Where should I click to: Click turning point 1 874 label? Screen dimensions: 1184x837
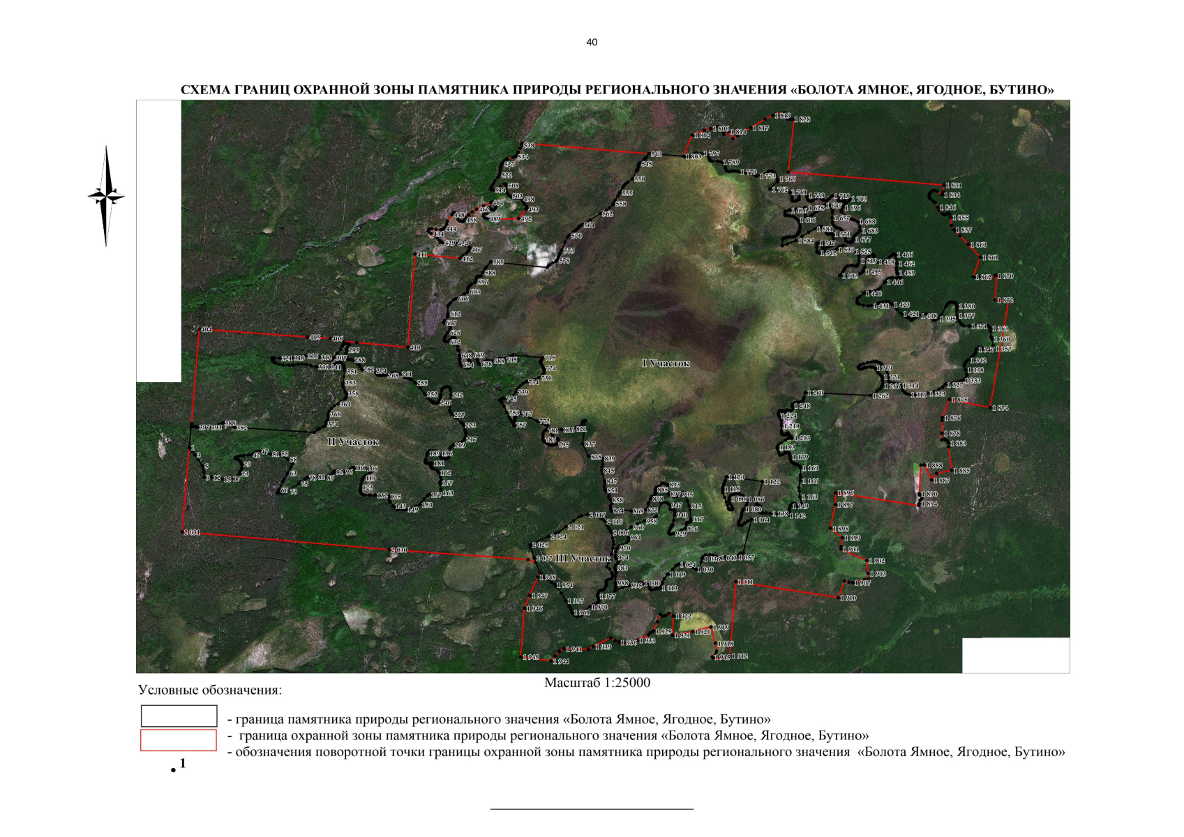1000,408
